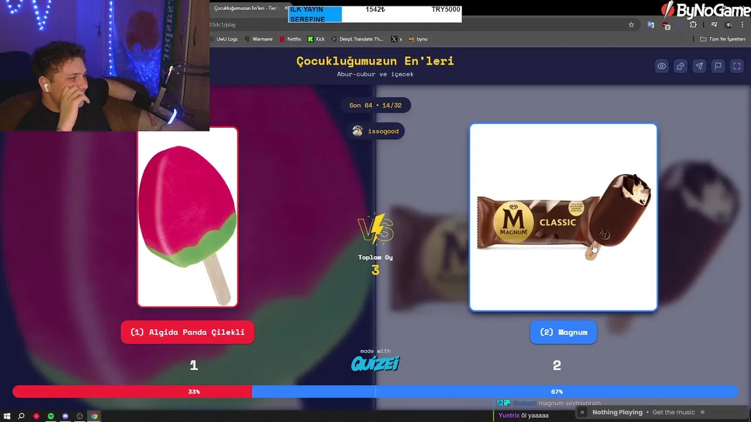Click the 1542₺ donation amount
Image resolution: width=751 pixels, height=422 pixels.
[375, 10]
